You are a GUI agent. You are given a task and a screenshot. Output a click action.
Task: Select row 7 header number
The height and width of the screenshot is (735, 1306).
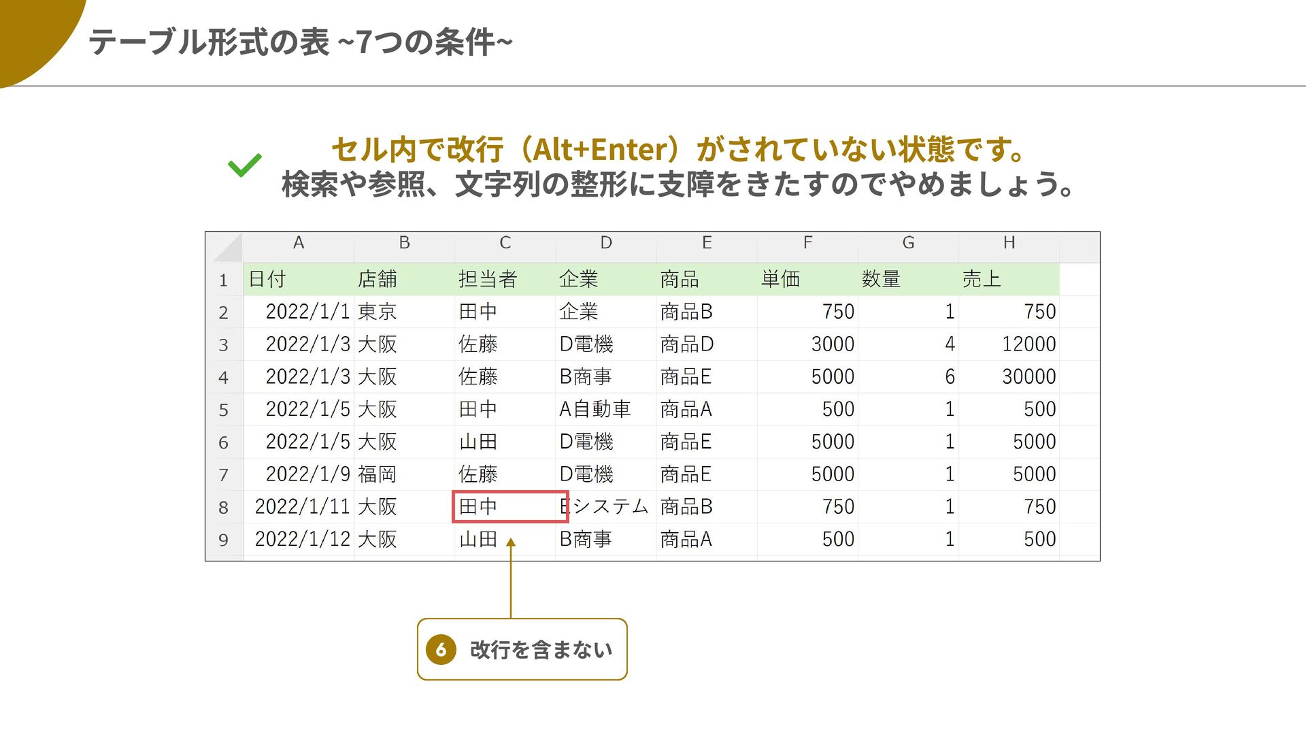pos(224,474)
